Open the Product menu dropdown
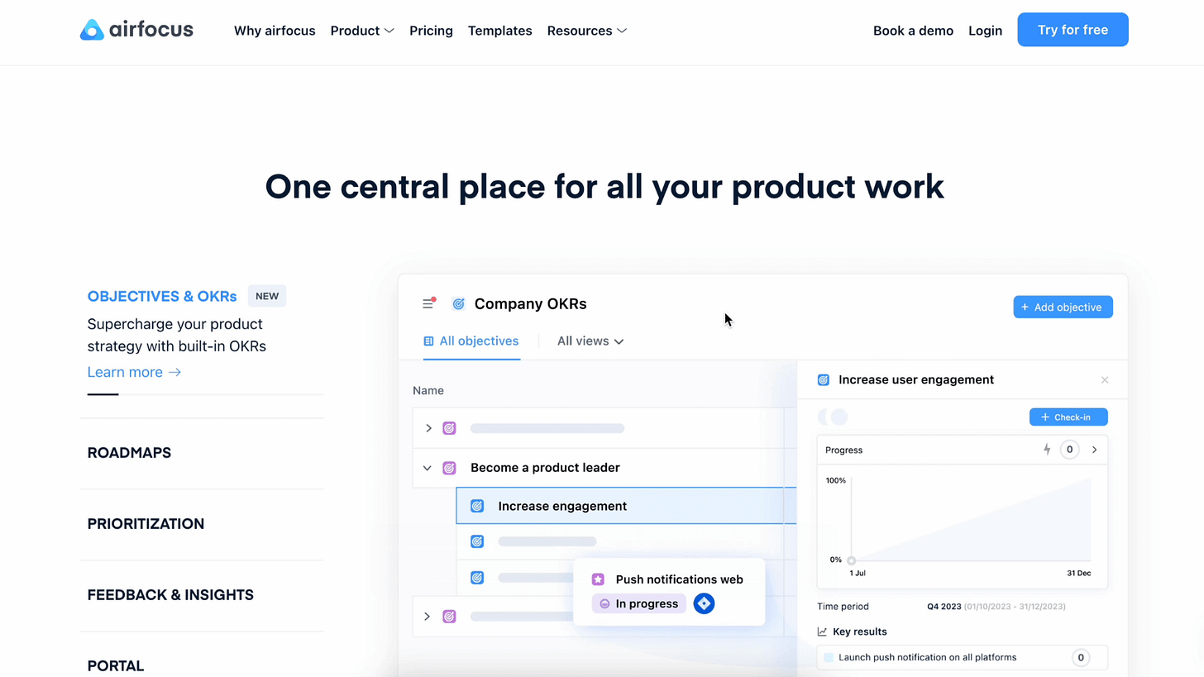The height and width of the screenshot is (677, 1204). pos(362,31)
